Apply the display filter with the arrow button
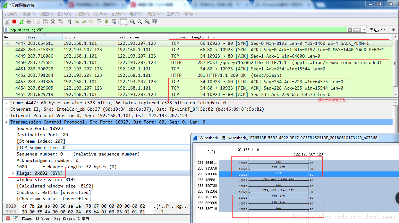This screenshot has height=223, width=399. (357, 30)
